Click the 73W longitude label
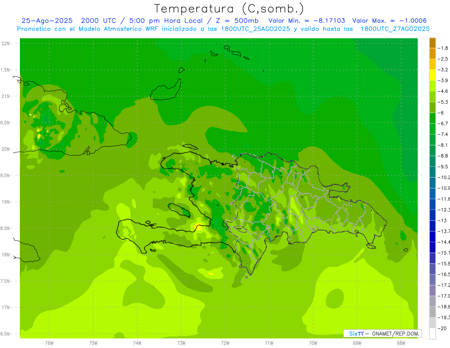The height and width of the screenshot is (348, 450). [181, 343]
